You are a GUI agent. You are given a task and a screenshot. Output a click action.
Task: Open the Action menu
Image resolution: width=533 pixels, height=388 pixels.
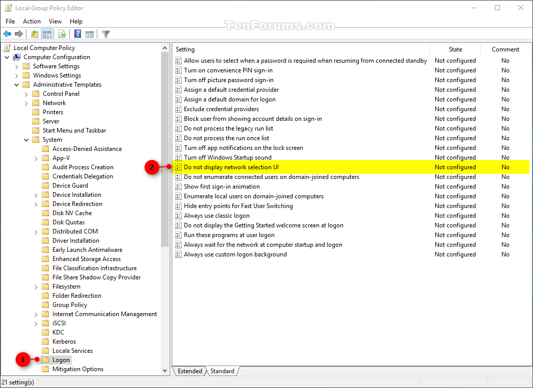coord(32,21)
